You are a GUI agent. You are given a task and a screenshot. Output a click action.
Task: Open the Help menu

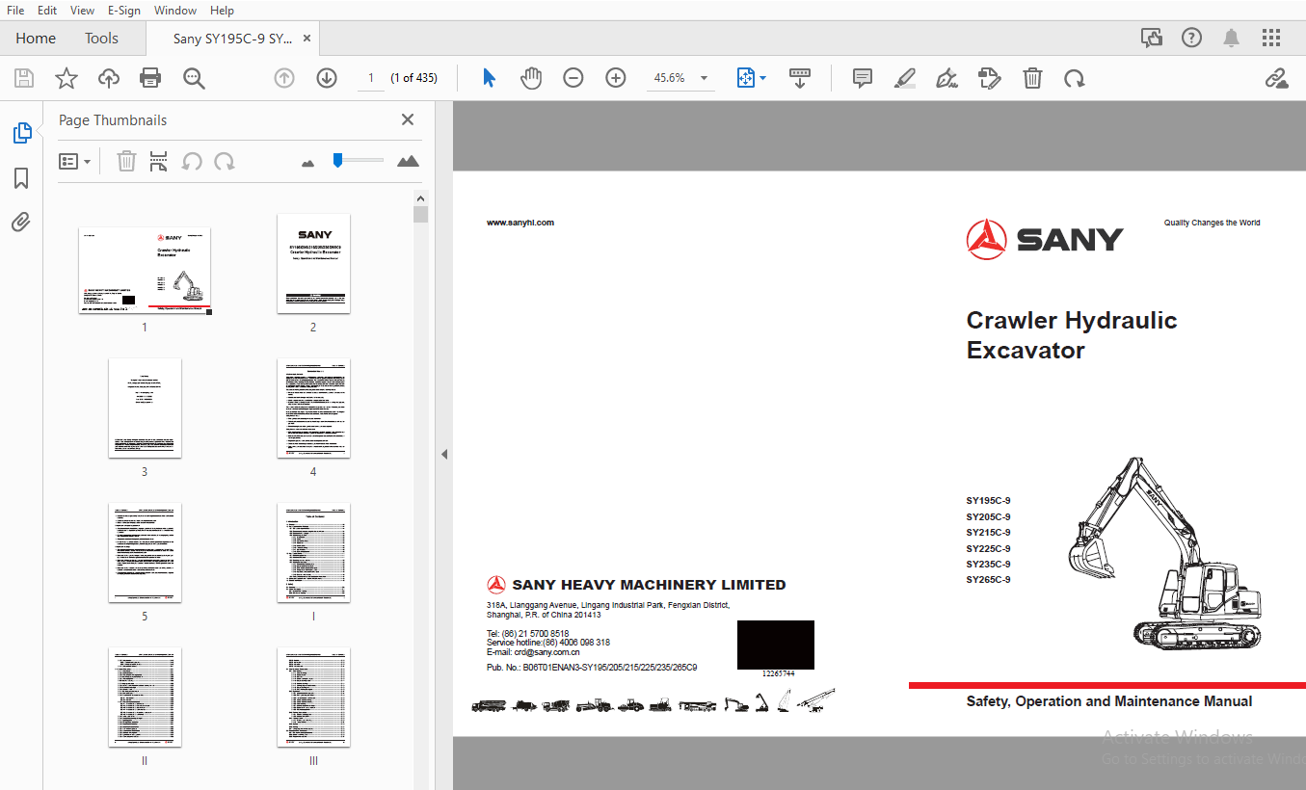click(x=222, y=11)
